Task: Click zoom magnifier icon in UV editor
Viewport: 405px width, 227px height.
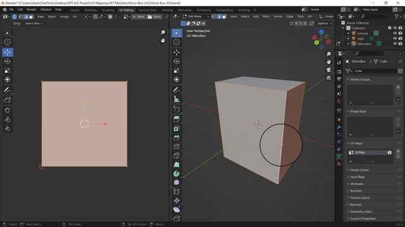Action: point(163,32)
